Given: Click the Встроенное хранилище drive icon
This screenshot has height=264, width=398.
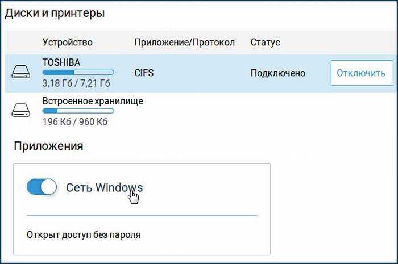Looking at the screenshot, I should 21,110.
